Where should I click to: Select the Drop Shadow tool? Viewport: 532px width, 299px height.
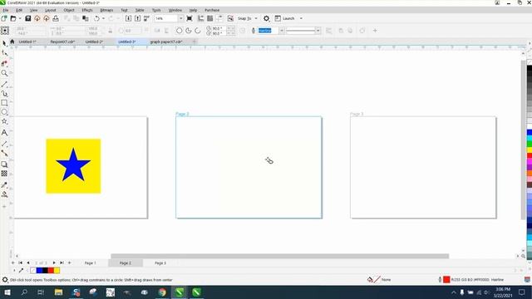(4, 164)
